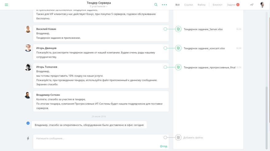Image resolution: width=270 pixels, height=151 pixels.
Task: Open the hamburger menu
Action: tap(6, 5)
